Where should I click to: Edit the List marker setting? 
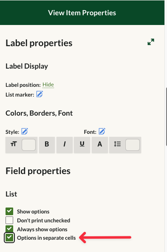40,94
